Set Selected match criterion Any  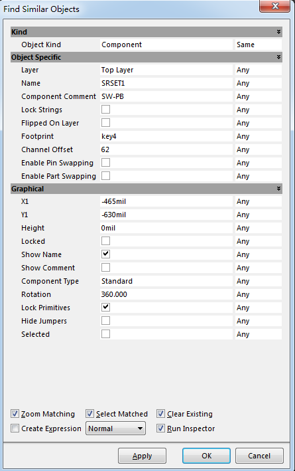258,334
